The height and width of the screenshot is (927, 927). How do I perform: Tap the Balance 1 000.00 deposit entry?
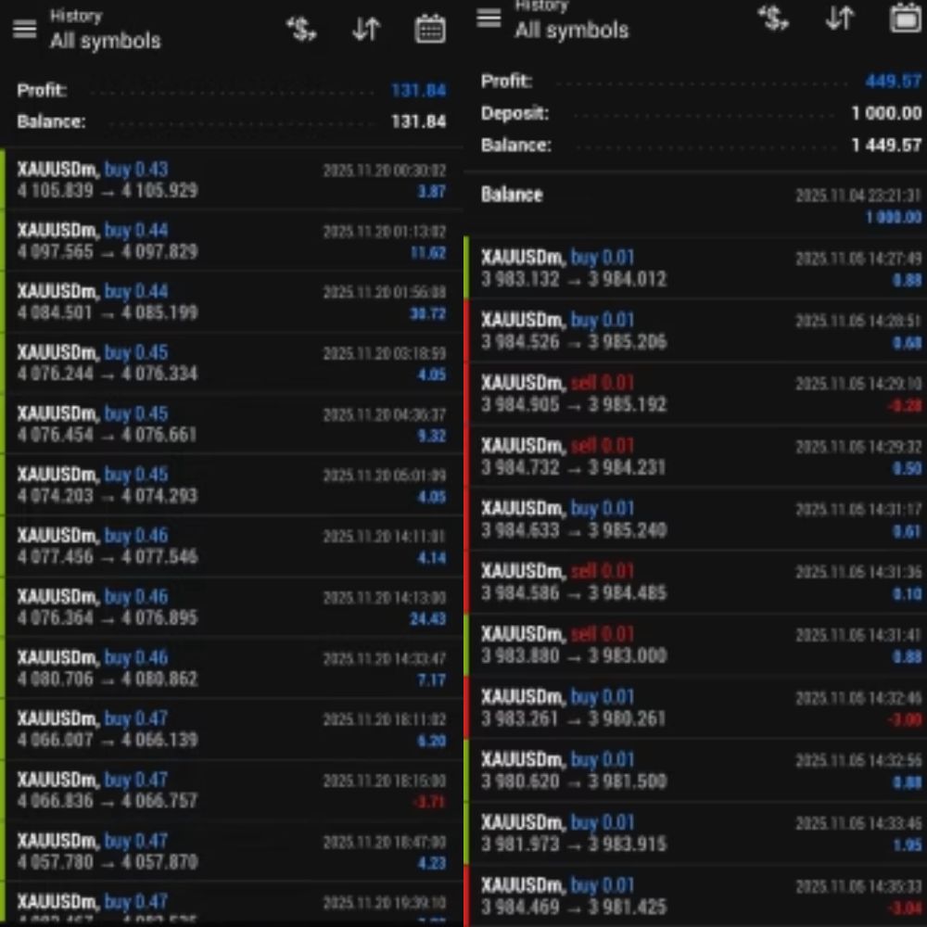pyautogui.click(x=695, y=205)
